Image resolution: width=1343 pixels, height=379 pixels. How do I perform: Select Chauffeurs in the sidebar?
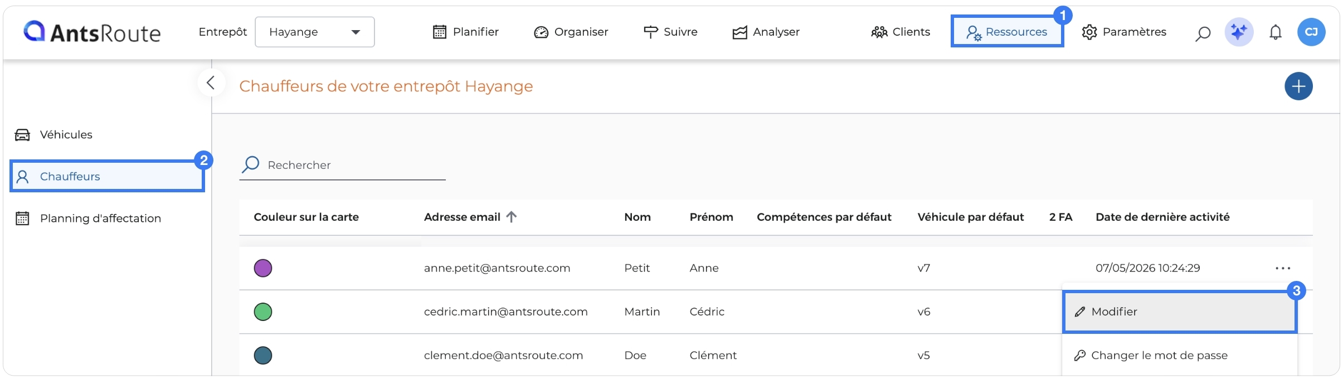[x=107, y=176]
